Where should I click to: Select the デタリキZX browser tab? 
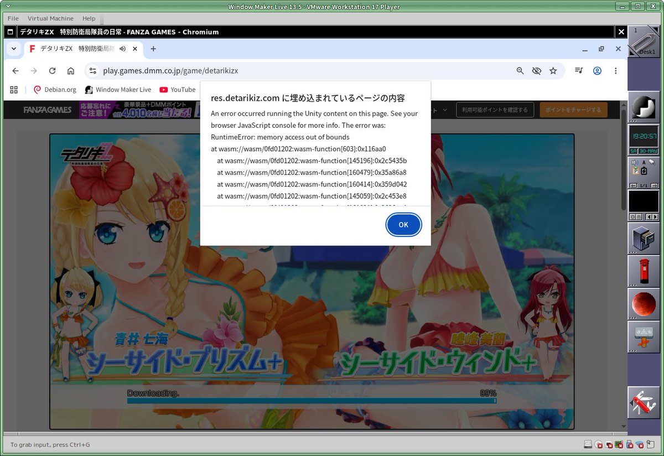pos(83,49)
